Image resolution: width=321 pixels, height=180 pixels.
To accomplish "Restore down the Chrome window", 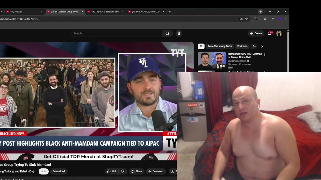I will [x=278, y=11].
